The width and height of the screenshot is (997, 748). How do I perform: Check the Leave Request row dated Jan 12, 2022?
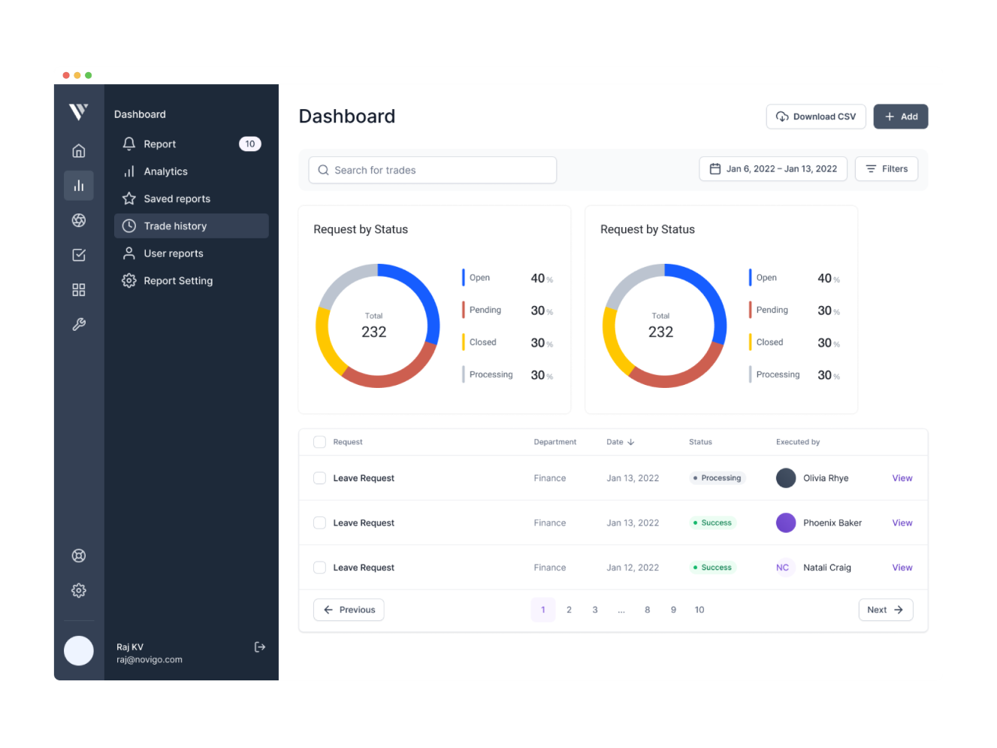[x=319, y=567]
